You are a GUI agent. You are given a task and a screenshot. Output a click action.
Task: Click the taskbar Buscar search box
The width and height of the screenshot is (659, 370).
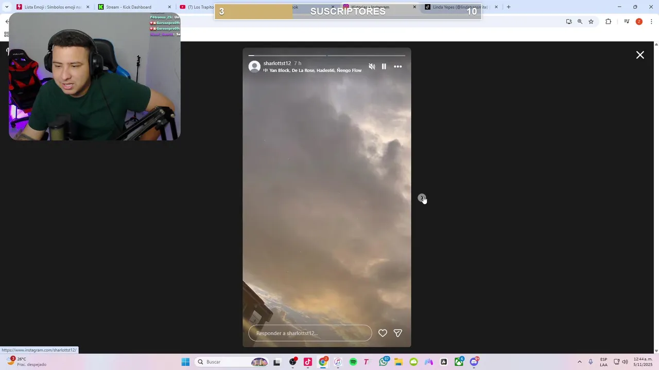click(232, 362)
